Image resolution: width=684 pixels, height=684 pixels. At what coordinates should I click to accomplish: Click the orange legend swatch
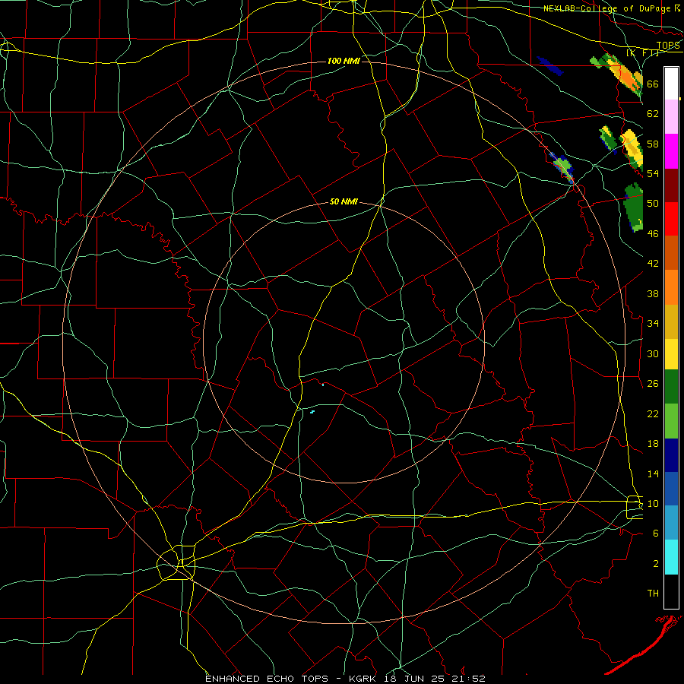click(671, 287)
